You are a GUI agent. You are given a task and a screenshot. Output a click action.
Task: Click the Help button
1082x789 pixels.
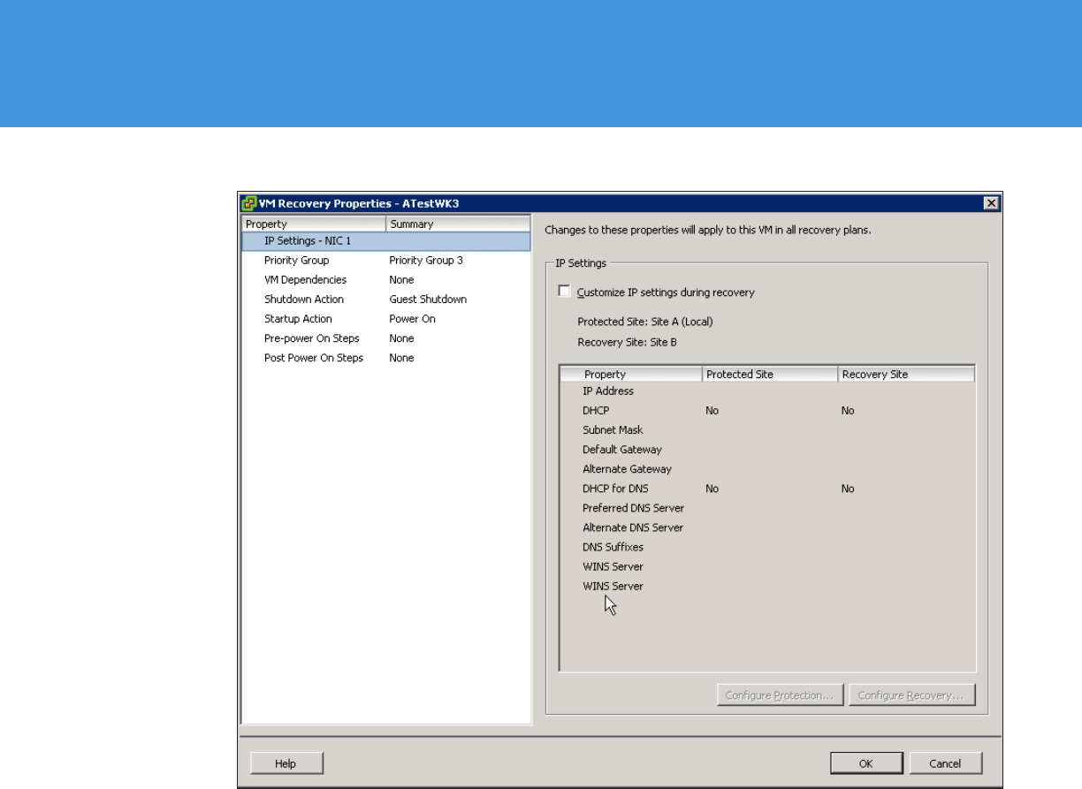[x=286, y=763]
